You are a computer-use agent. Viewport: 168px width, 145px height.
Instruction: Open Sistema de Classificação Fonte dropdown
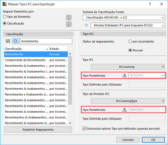[124, 18]
